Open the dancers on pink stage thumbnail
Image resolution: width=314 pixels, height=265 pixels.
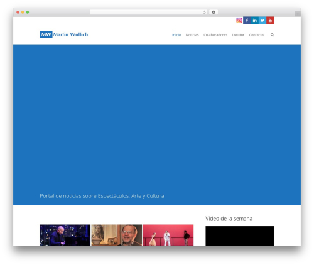168,236
